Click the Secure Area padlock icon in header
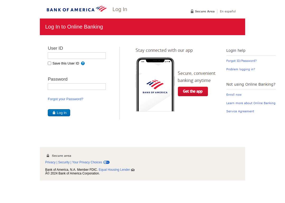Viewport: 285px width, 203px height. 192,11
